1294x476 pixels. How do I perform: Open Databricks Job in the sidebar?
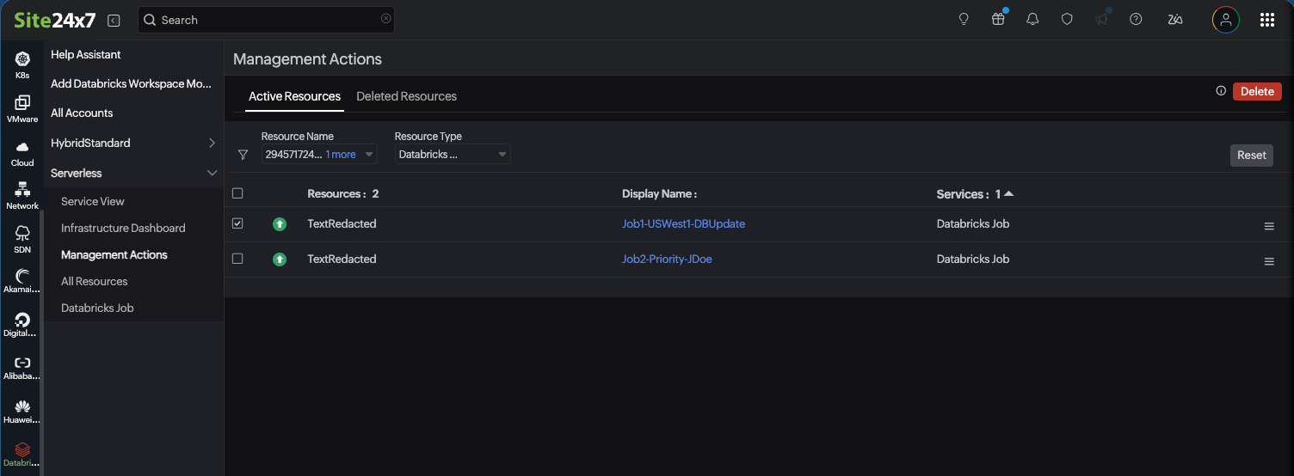point(97,308)
